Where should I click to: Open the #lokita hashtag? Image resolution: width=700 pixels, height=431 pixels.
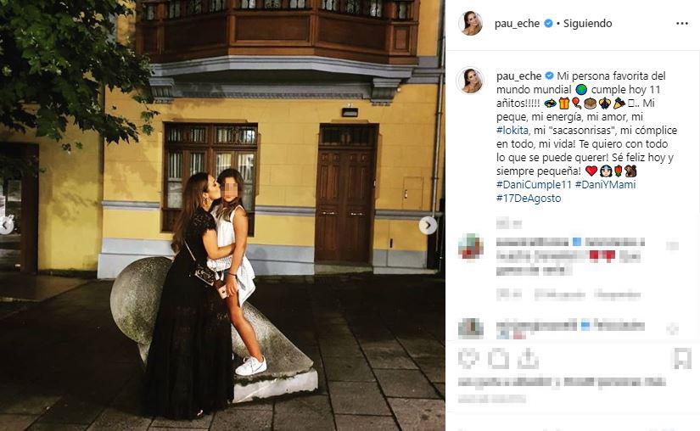click(512, 131)
